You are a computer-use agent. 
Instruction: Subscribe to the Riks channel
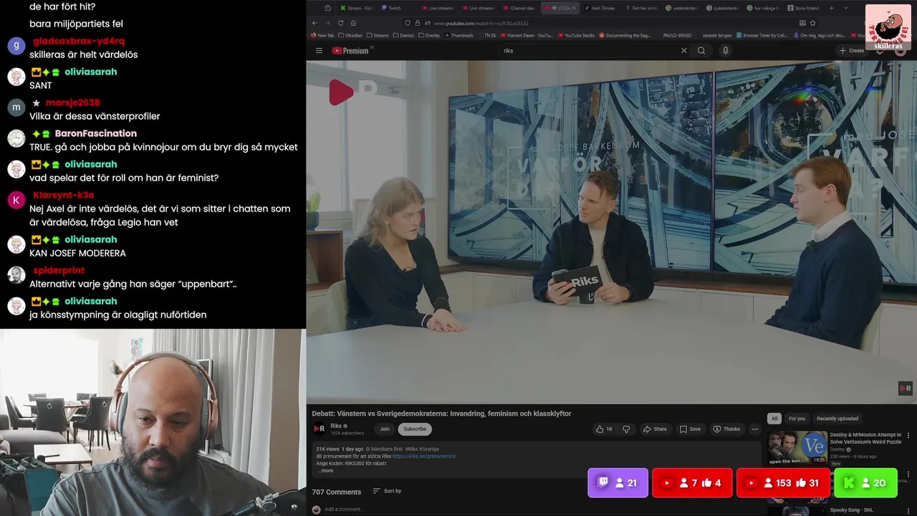[x=415, y=429]
